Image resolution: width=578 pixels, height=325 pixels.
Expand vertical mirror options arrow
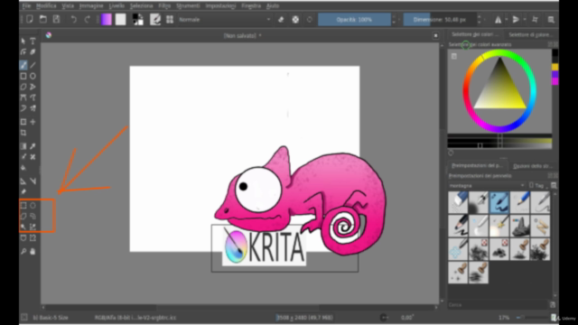(x=525, y=20)
